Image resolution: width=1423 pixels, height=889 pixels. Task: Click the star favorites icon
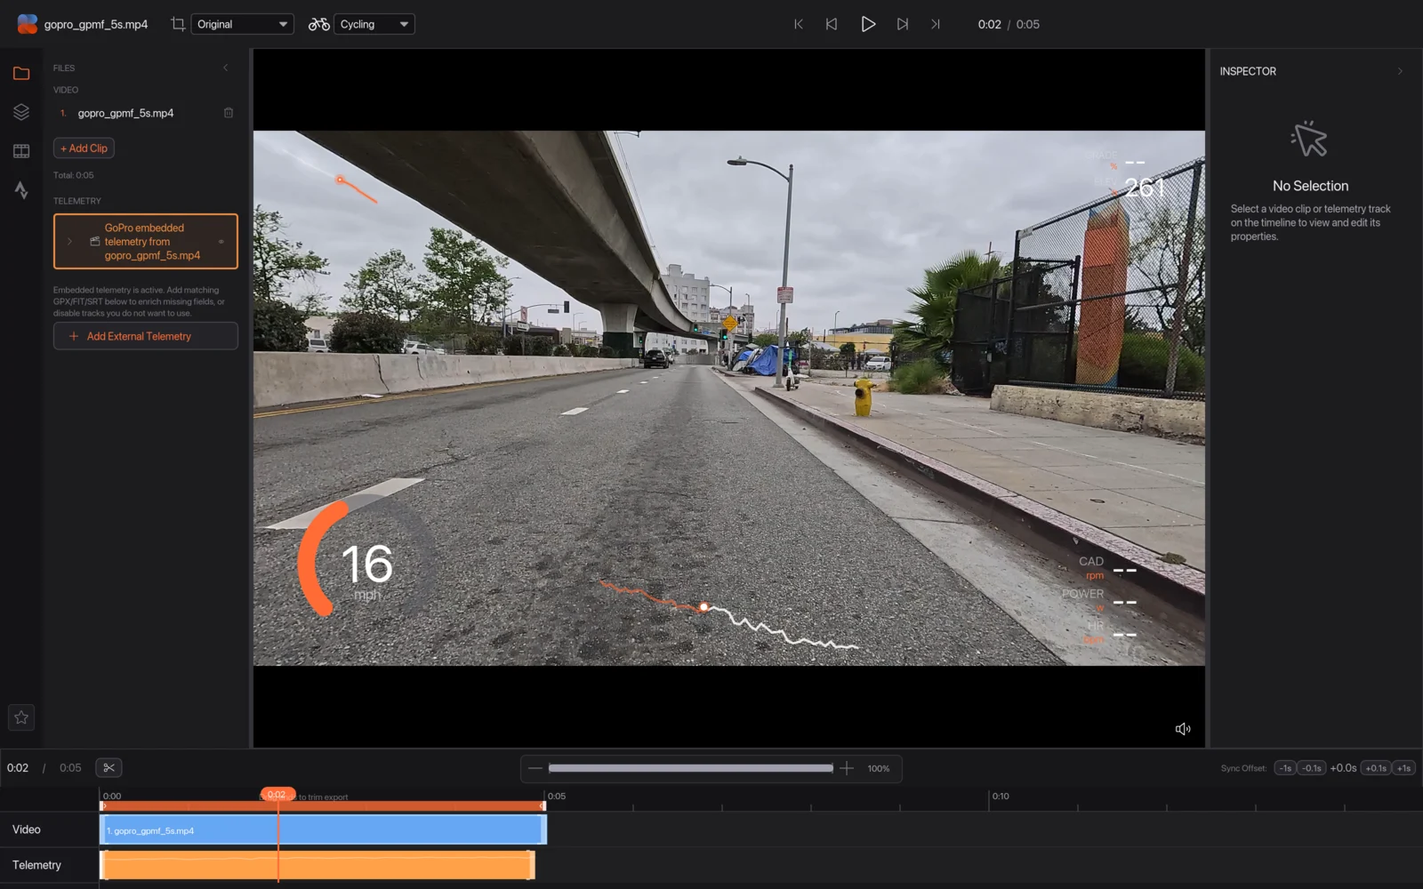pyautogui.click(x=21, y=717)
